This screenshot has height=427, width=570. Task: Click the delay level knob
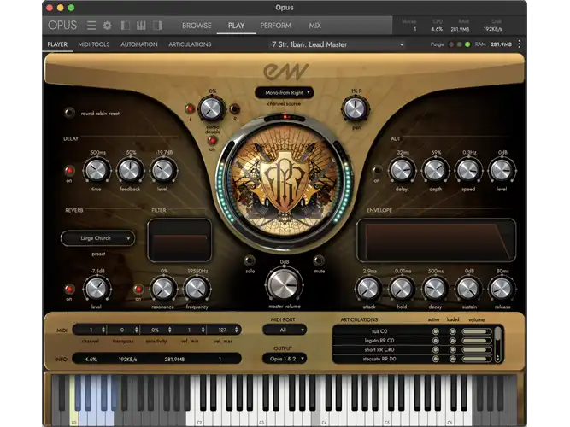[x=163, y=171]
